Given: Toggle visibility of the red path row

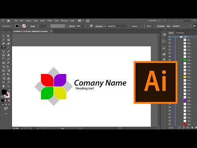Looking at the screenshot, I should [x=170, y=124].
